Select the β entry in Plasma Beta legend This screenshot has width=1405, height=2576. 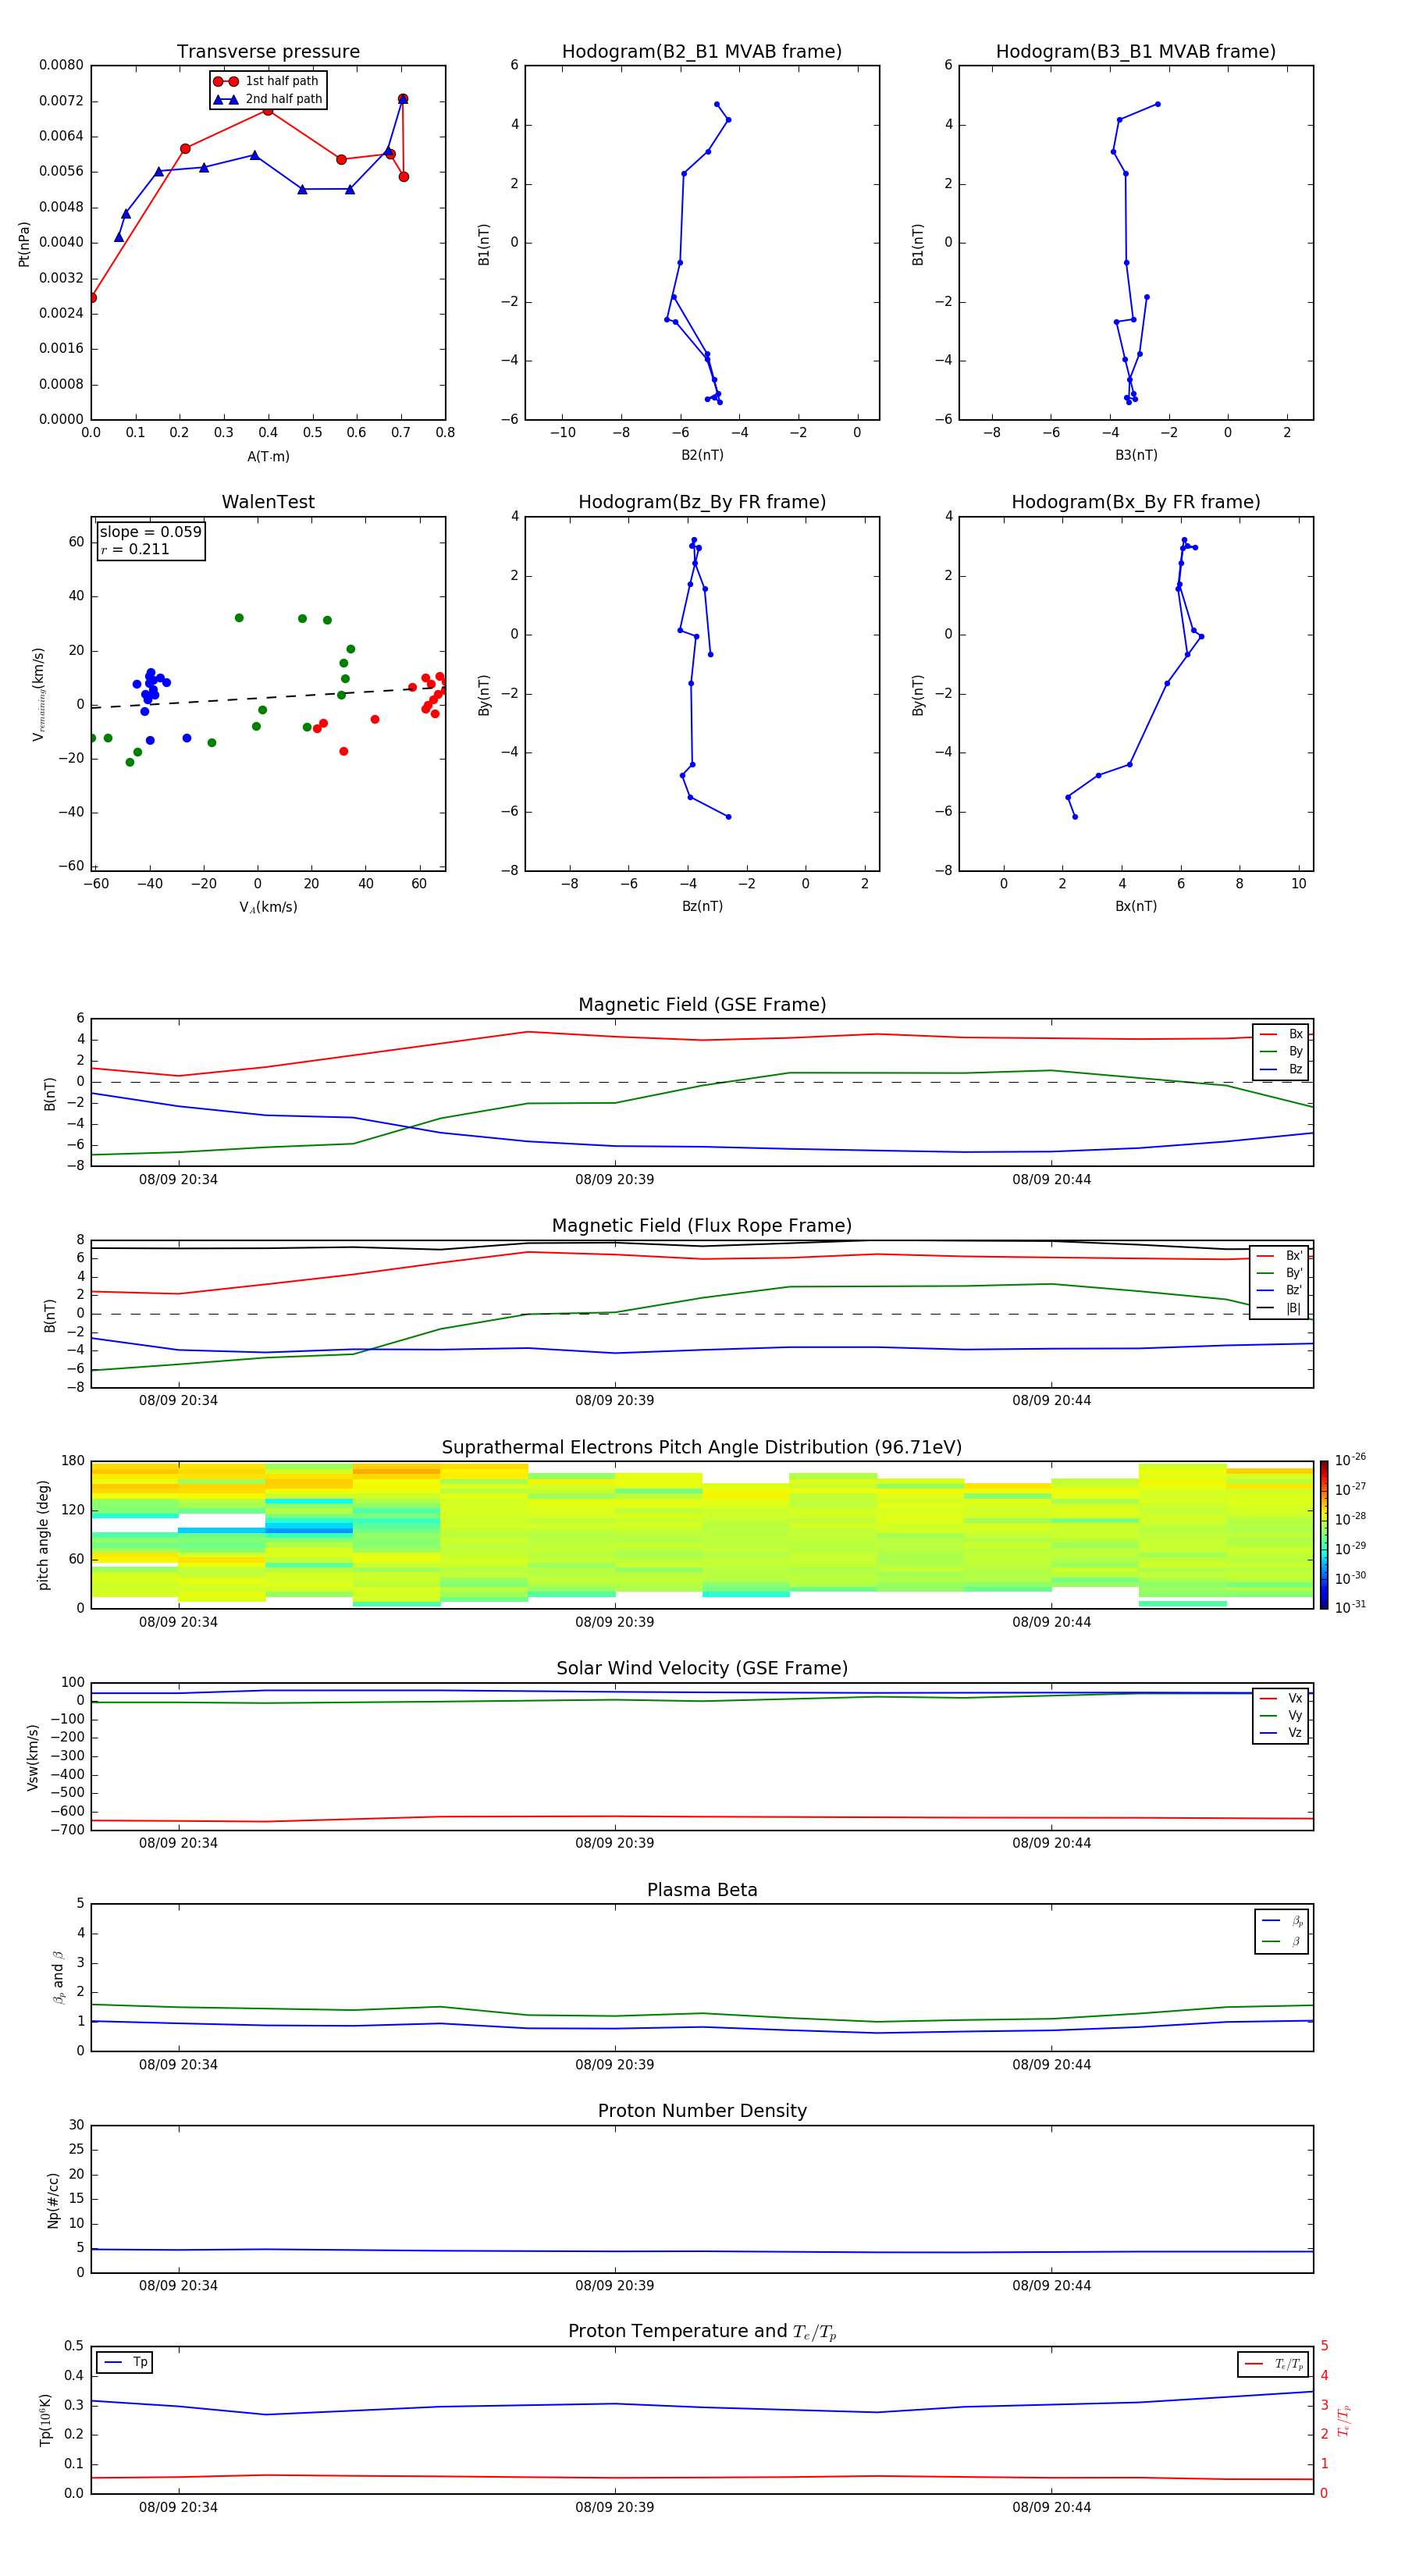pyautogui.click(x=1282, y=1941)
